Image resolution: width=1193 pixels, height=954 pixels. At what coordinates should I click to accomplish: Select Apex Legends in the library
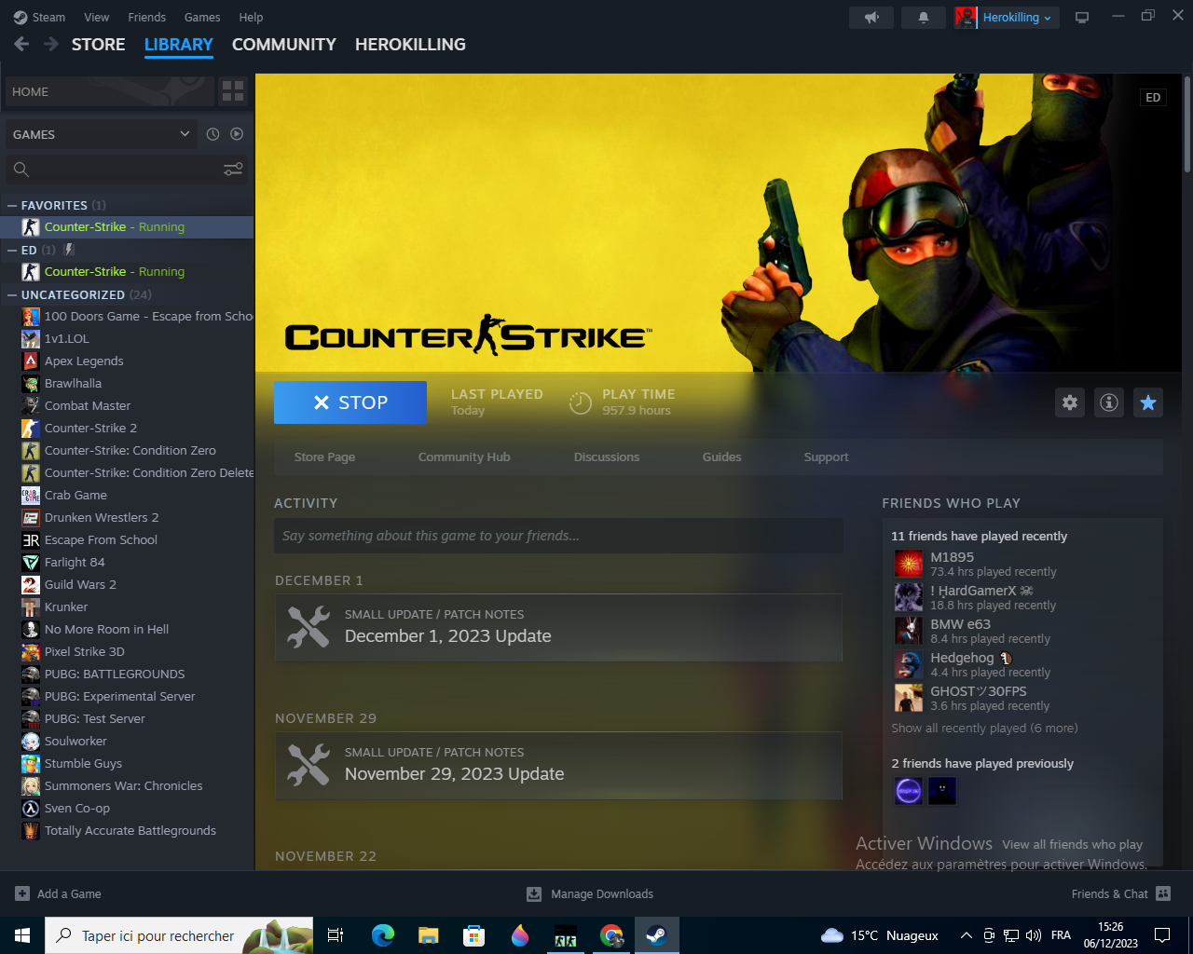click(84, 361)
